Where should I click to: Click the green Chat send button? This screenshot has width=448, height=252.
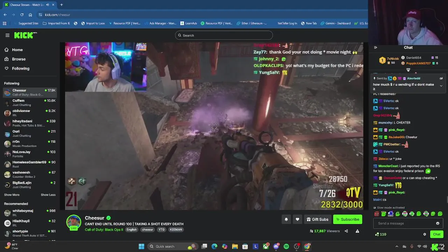point(437,234)
